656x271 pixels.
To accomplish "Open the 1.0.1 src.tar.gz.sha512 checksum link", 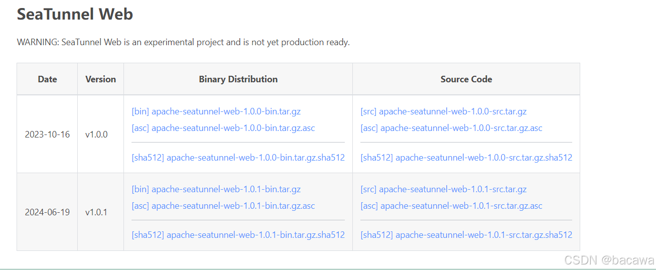I will [466, 235].
